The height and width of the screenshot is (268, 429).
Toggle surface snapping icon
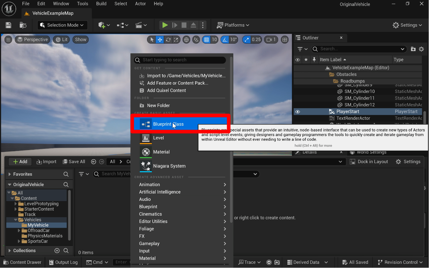(196, 39)
